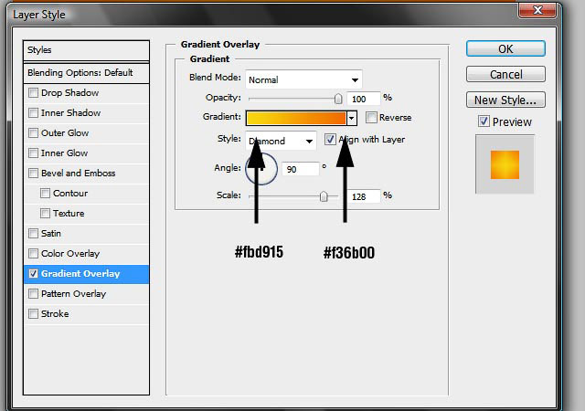
Task: Click the orange style preview thumbnail
Action: pyautogui.click(x=505, y=164)
